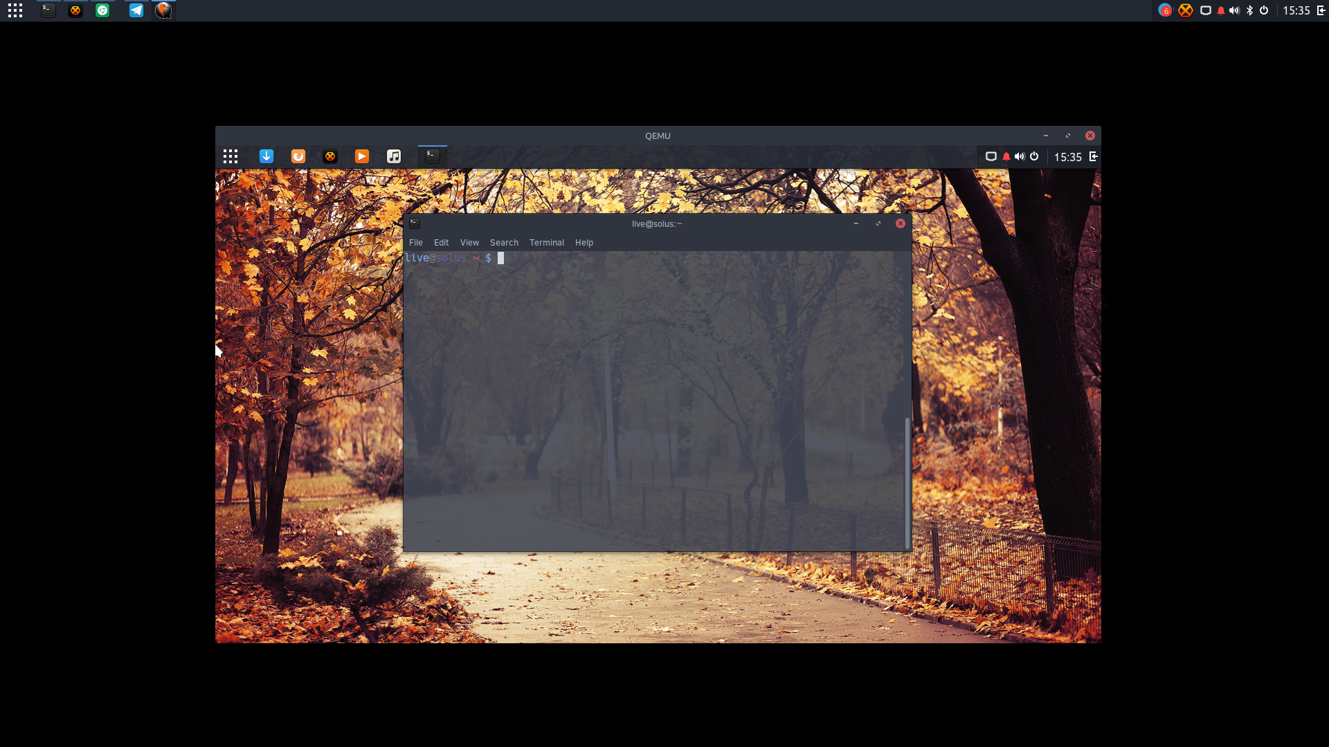The width and height of the screenshot is (1329, 747).
Task: Click the guest panel clock 15:35
Action: tap(1067, 157)
